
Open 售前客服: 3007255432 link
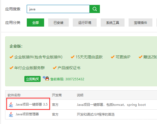pos(67,79)
